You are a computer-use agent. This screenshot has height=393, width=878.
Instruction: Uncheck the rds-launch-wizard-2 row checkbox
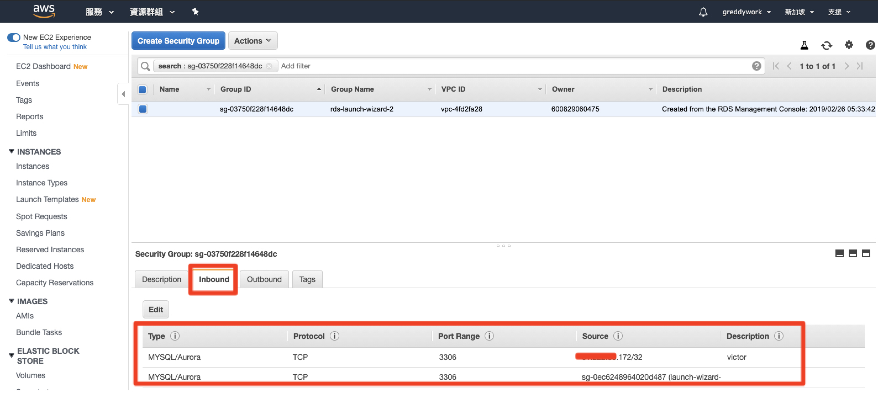coord(143,109)
